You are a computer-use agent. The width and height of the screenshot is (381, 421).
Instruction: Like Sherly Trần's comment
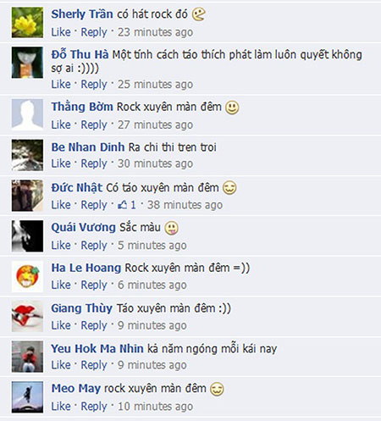61,32
